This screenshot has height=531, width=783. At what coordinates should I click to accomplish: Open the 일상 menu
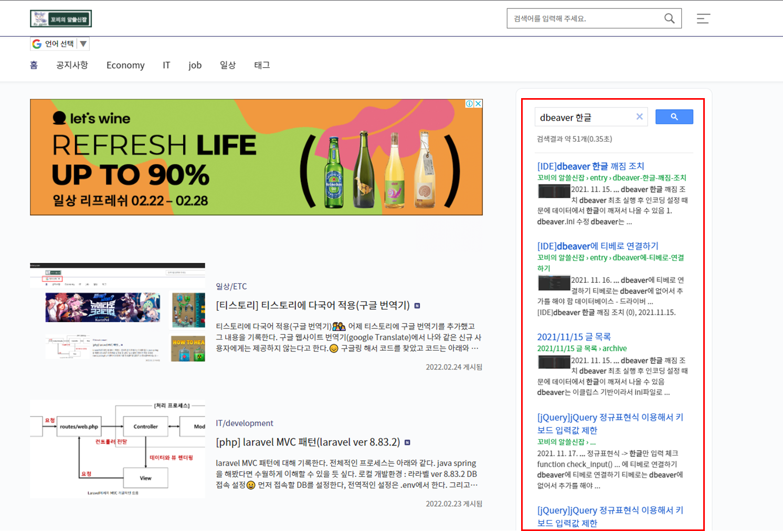228,65
